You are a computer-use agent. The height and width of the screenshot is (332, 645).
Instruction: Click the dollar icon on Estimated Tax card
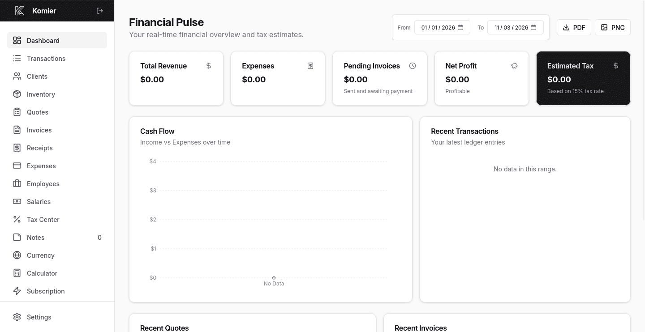point(616,66)
